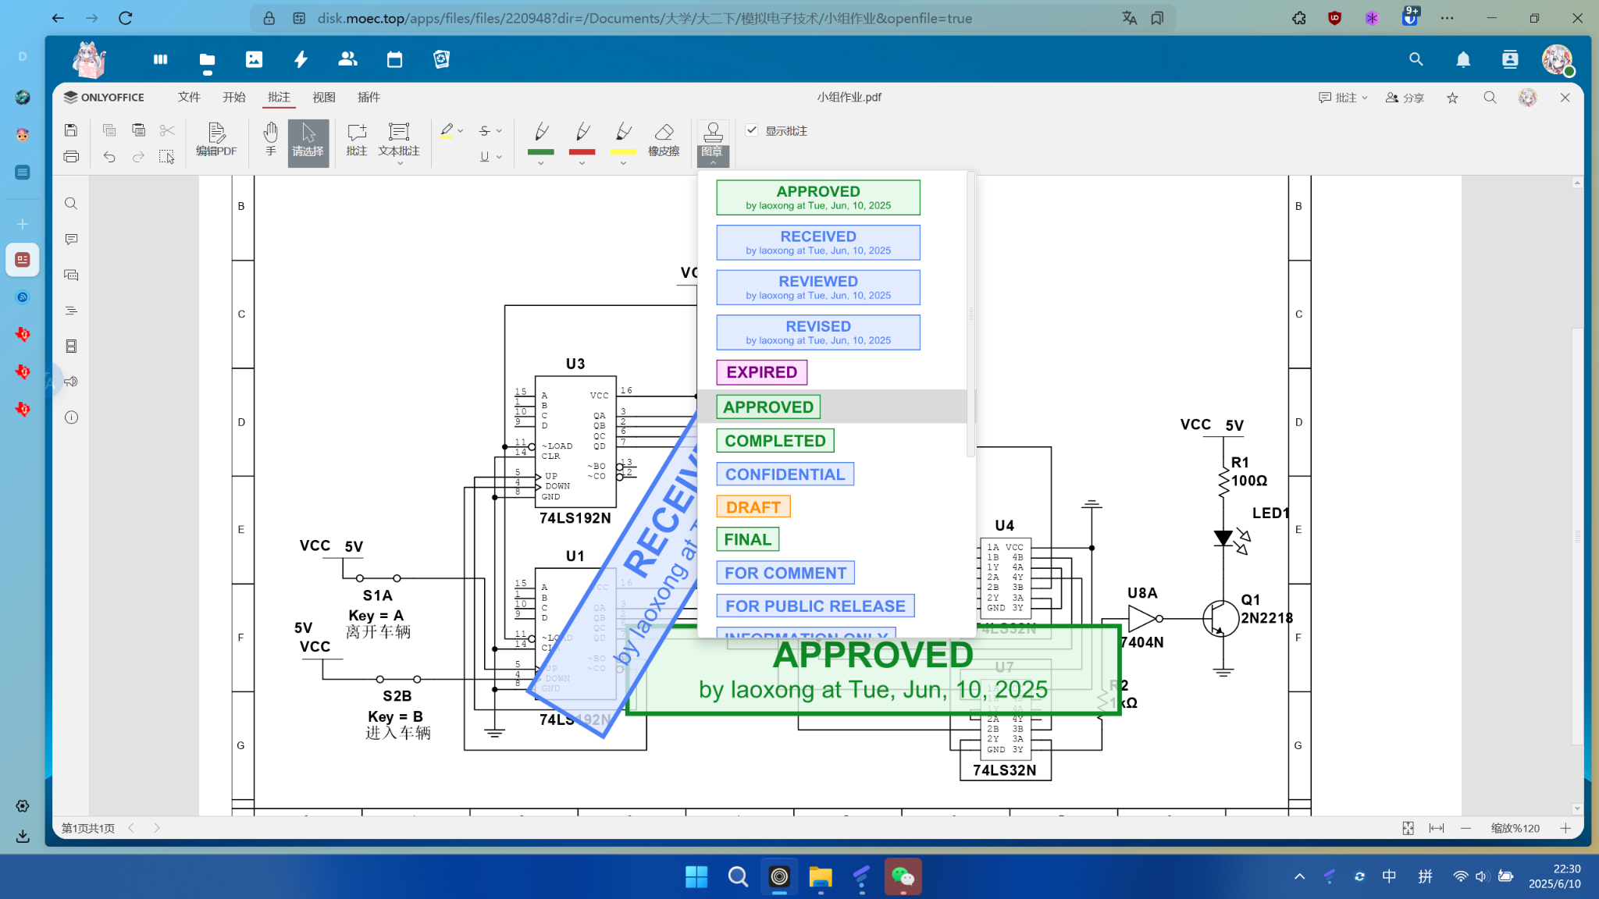This screenshot has height=899, width=1599.
Task: Select the Hand tool
Action: tap(270, 139)
